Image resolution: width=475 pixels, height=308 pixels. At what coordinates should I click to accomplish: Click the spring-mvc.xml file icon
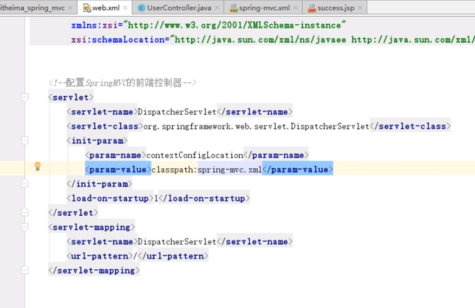(234, 8)
